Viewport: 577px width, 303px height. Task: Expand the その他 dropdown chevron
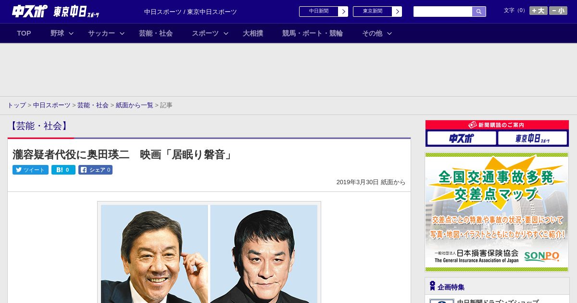click(389, 33)
